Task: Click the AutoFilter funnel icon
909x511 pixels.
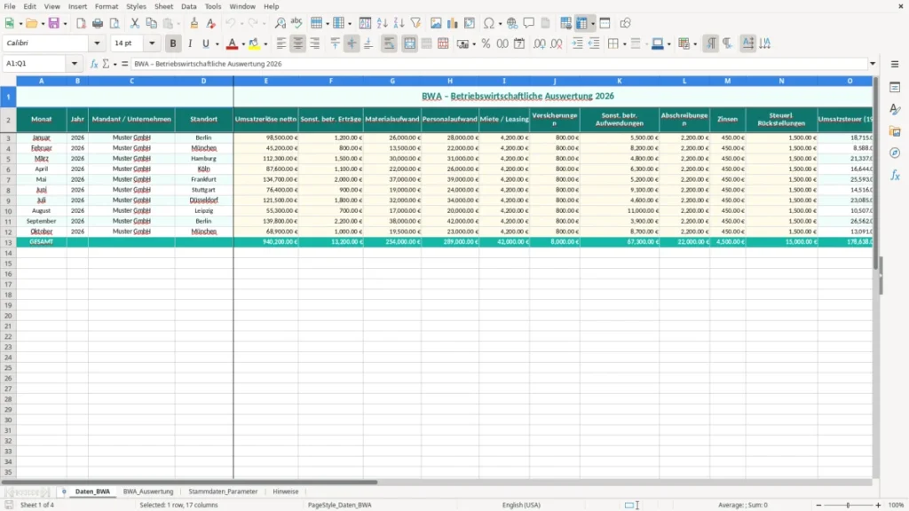Action: pyautogui.click(x=415, y=23)
